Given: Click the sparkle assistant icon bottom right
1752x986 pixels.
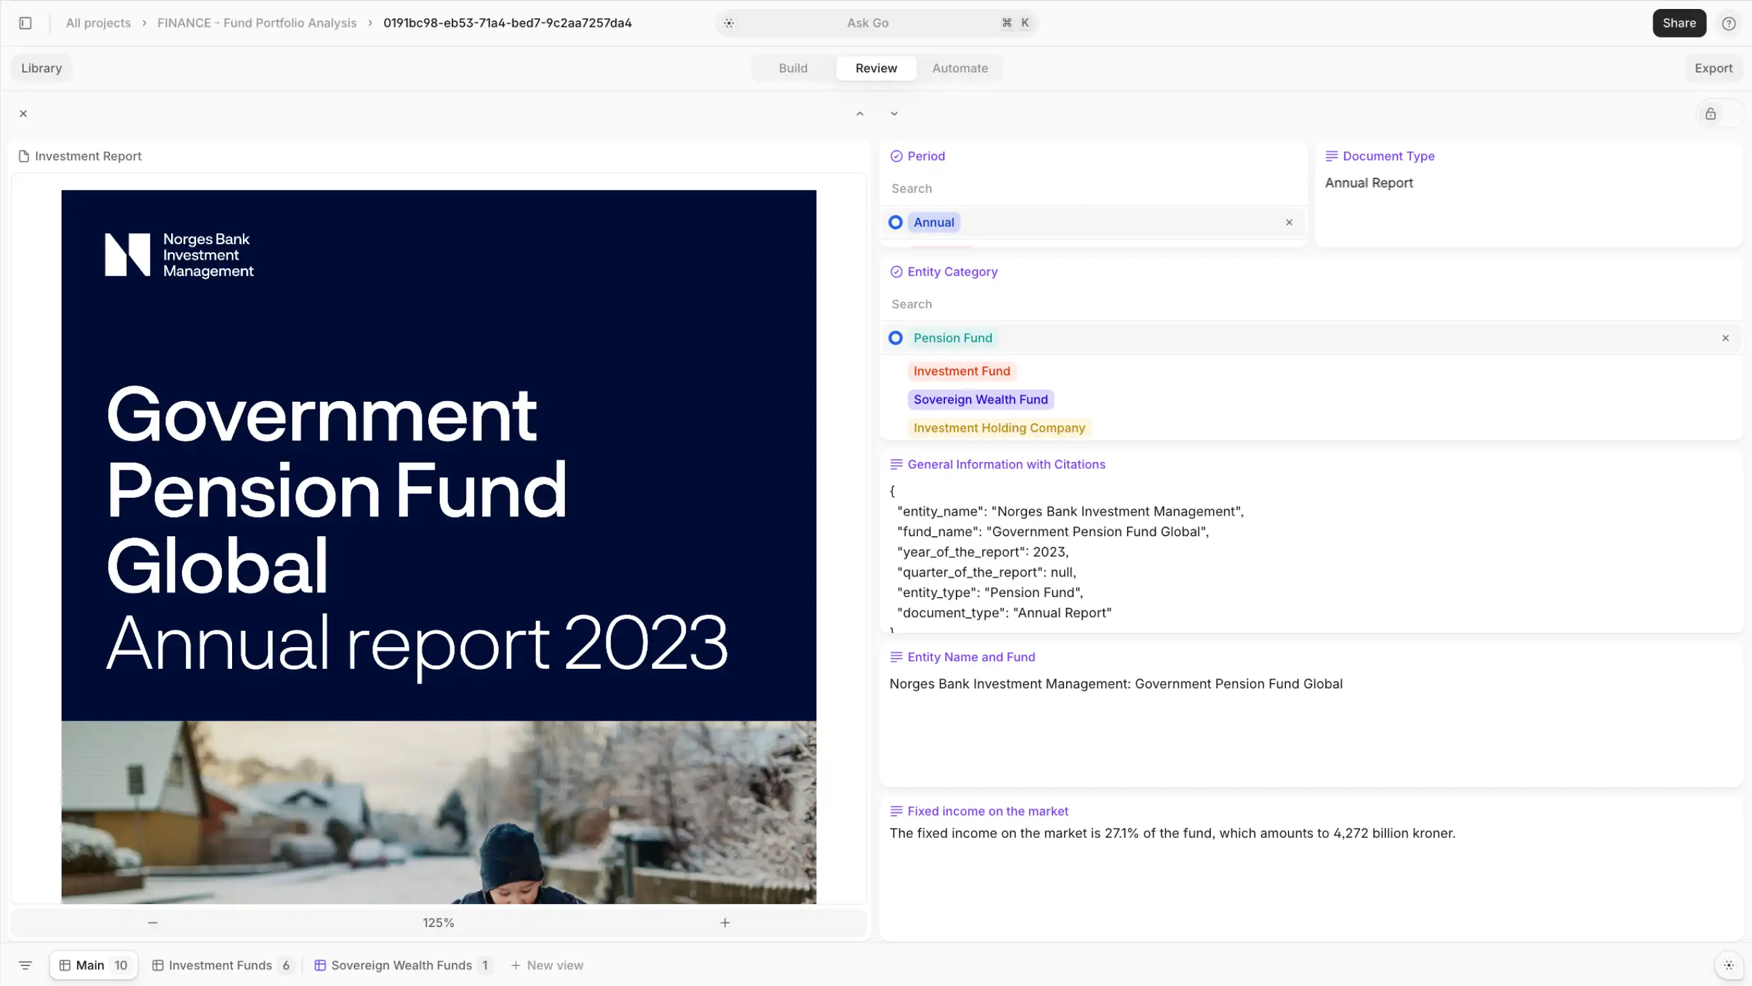Looking at the screenshot, I should point(1728,965).
